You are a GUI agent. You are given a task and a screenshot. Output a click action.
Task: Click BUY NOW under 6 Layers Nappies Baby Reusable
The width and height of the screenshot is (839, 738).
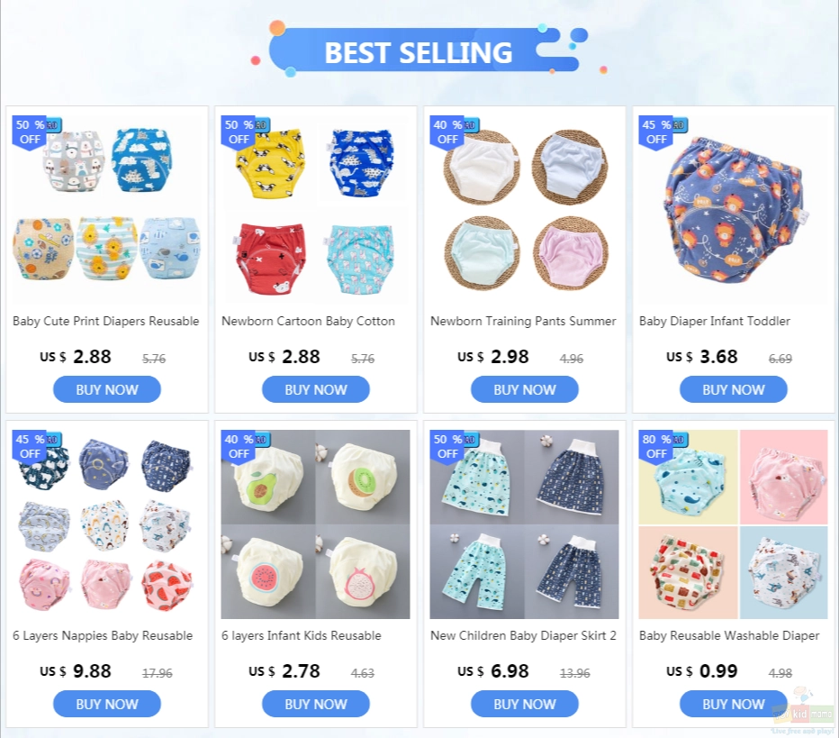pyautogui.click(x=107, y=704)
